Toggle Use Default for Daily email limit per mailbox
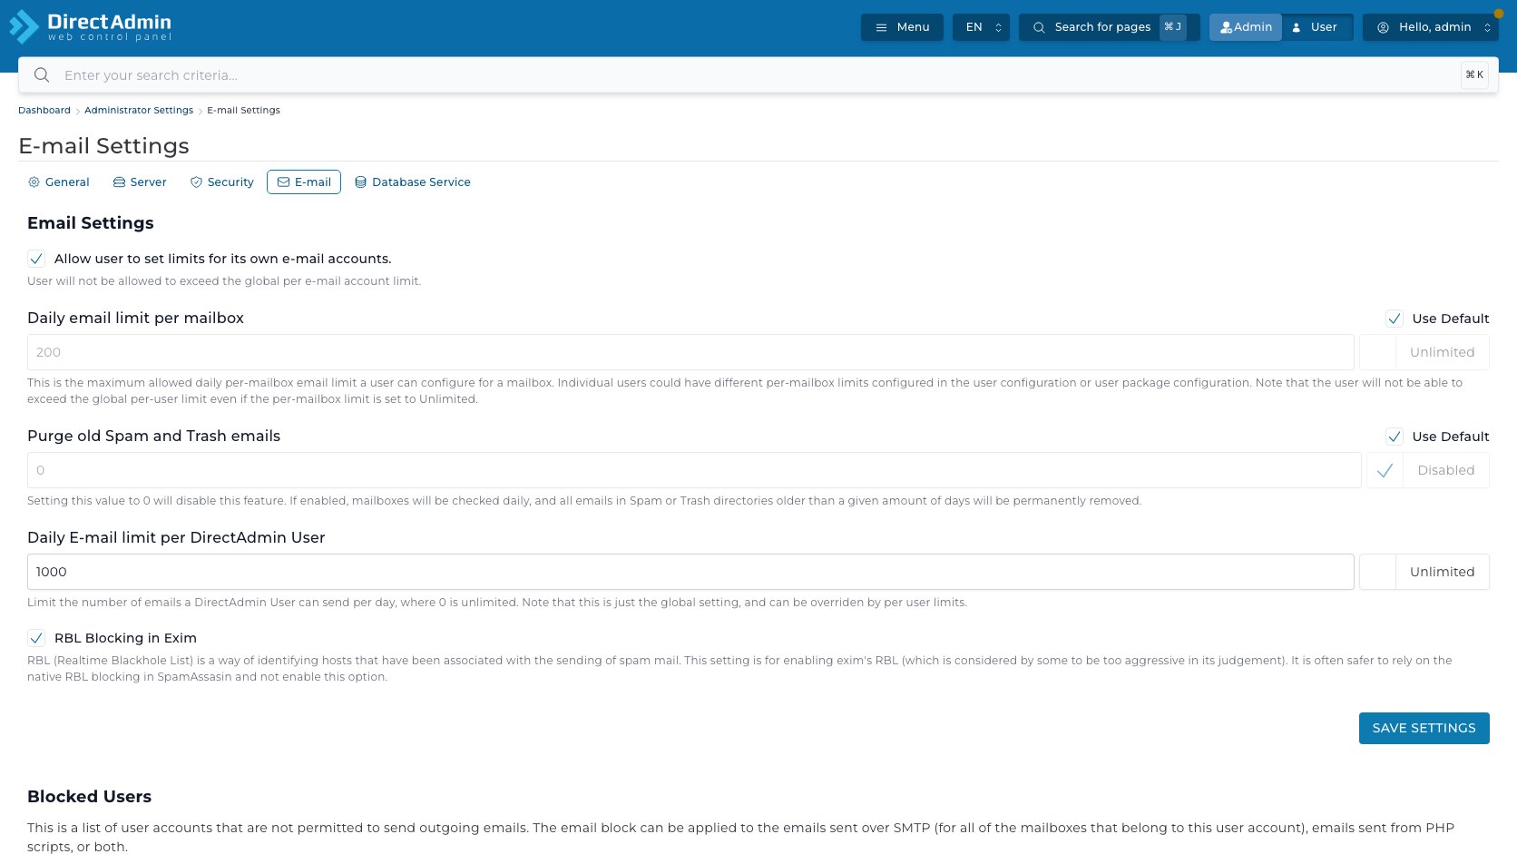 click(1395, 319)
